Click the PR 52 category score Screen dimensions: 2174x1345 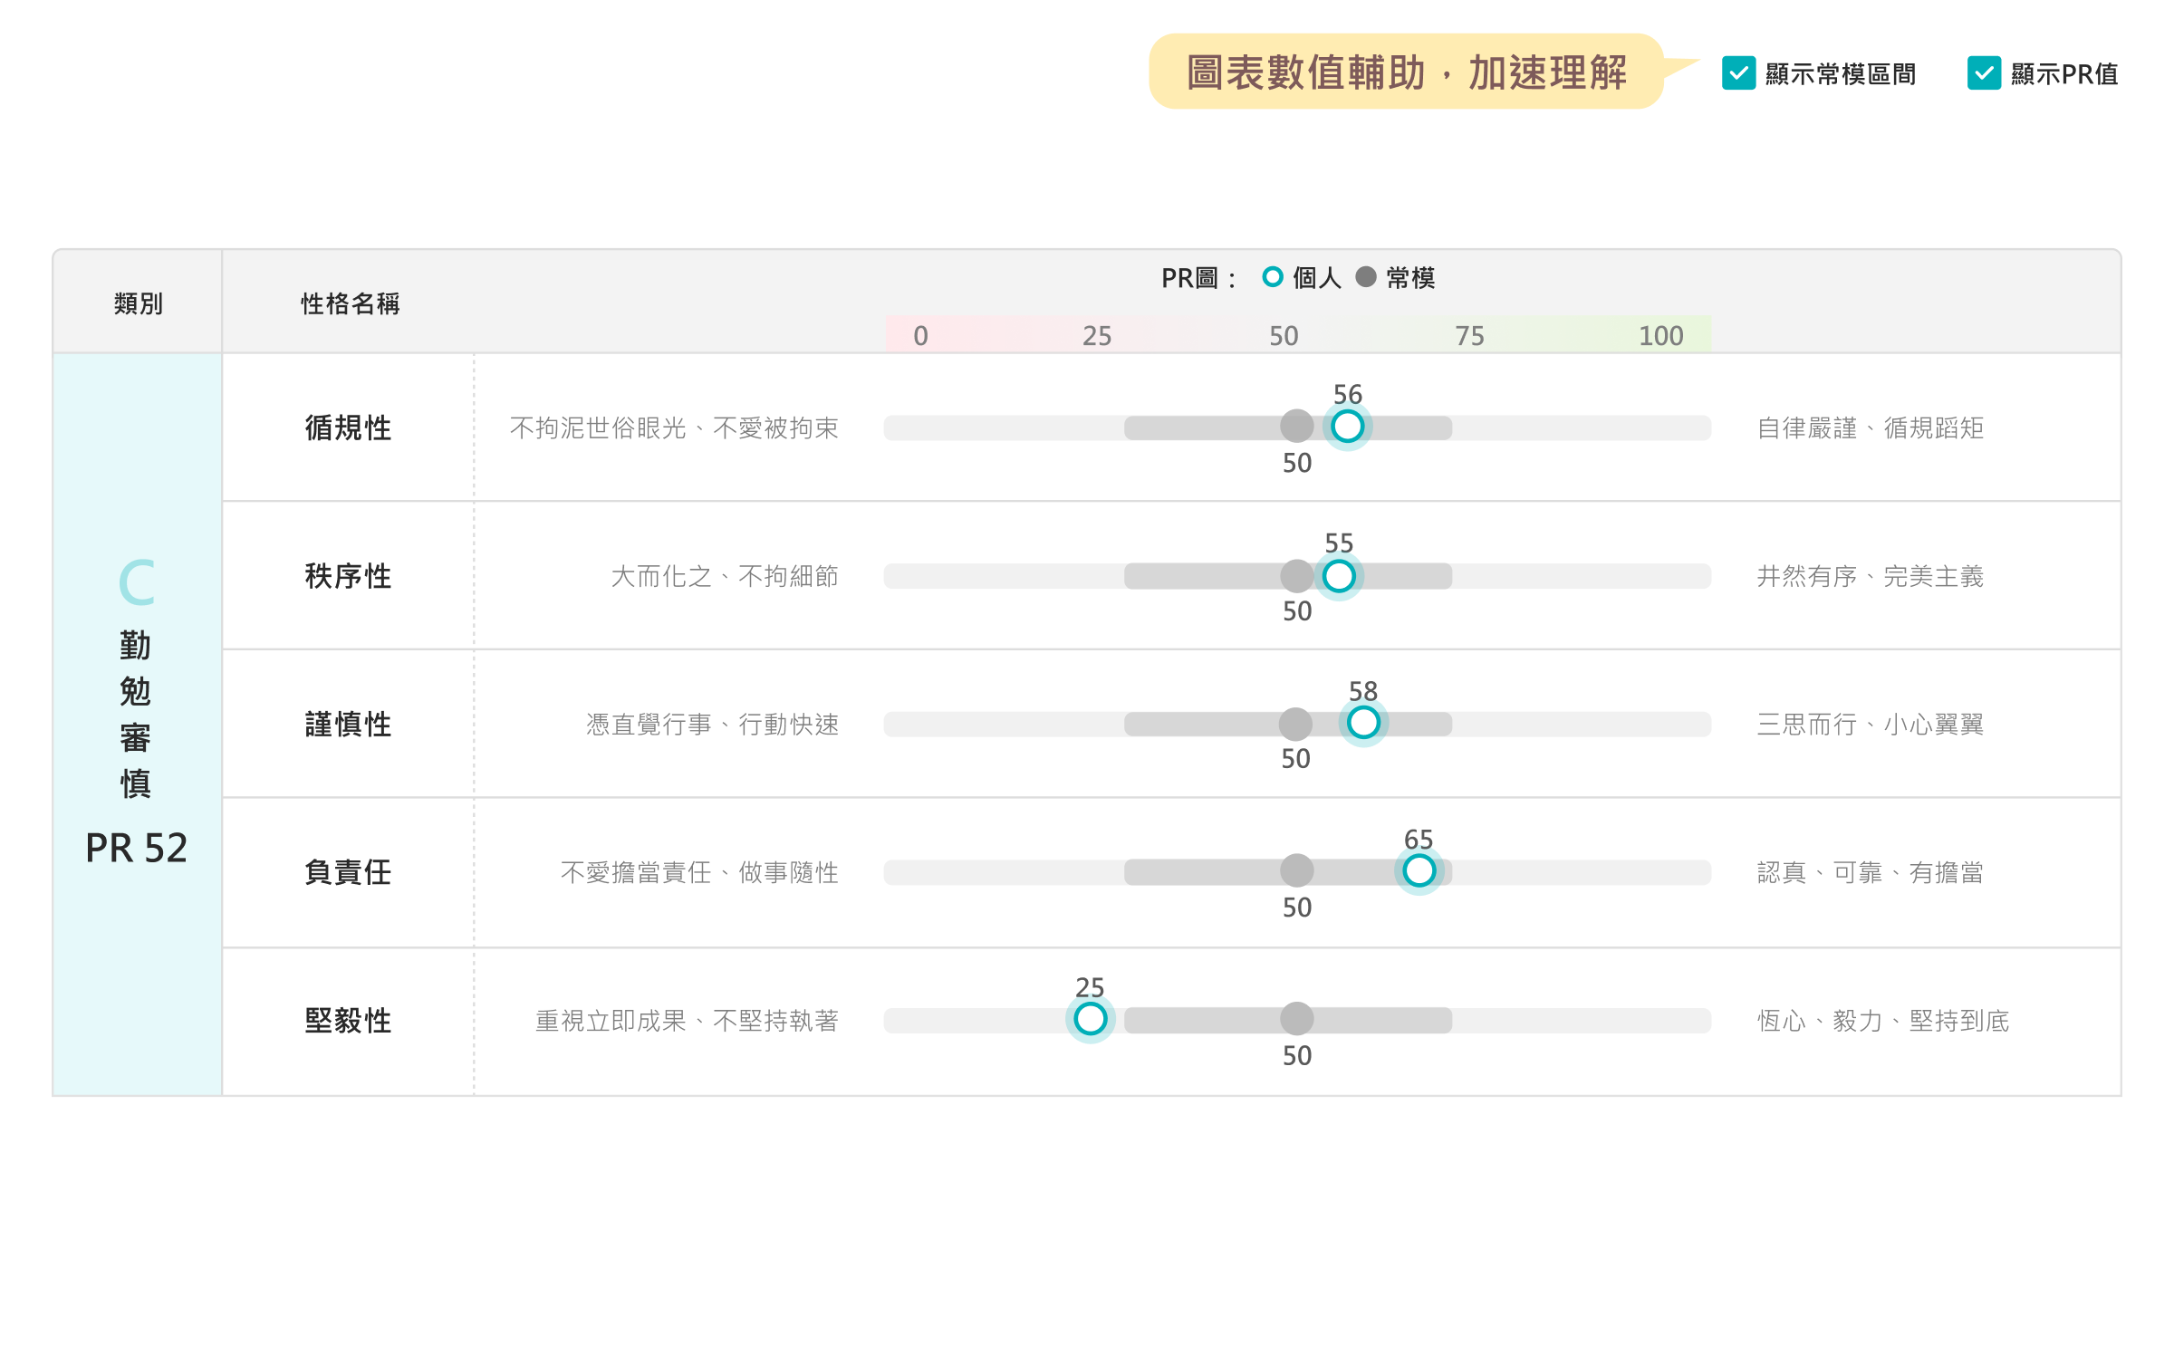coord(137,849)
